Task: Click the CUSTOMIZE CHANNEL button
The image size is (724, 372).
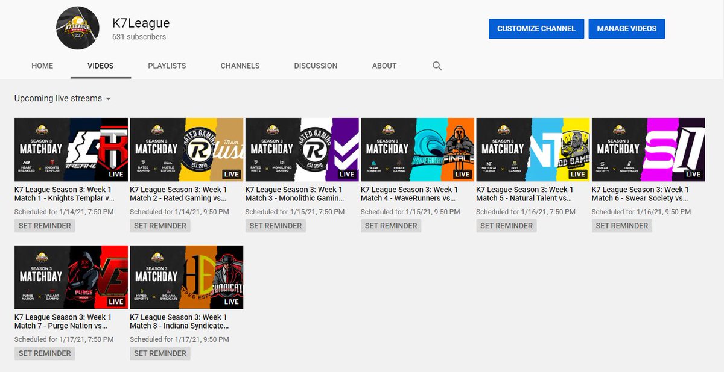Action: [x=536, y=28]
